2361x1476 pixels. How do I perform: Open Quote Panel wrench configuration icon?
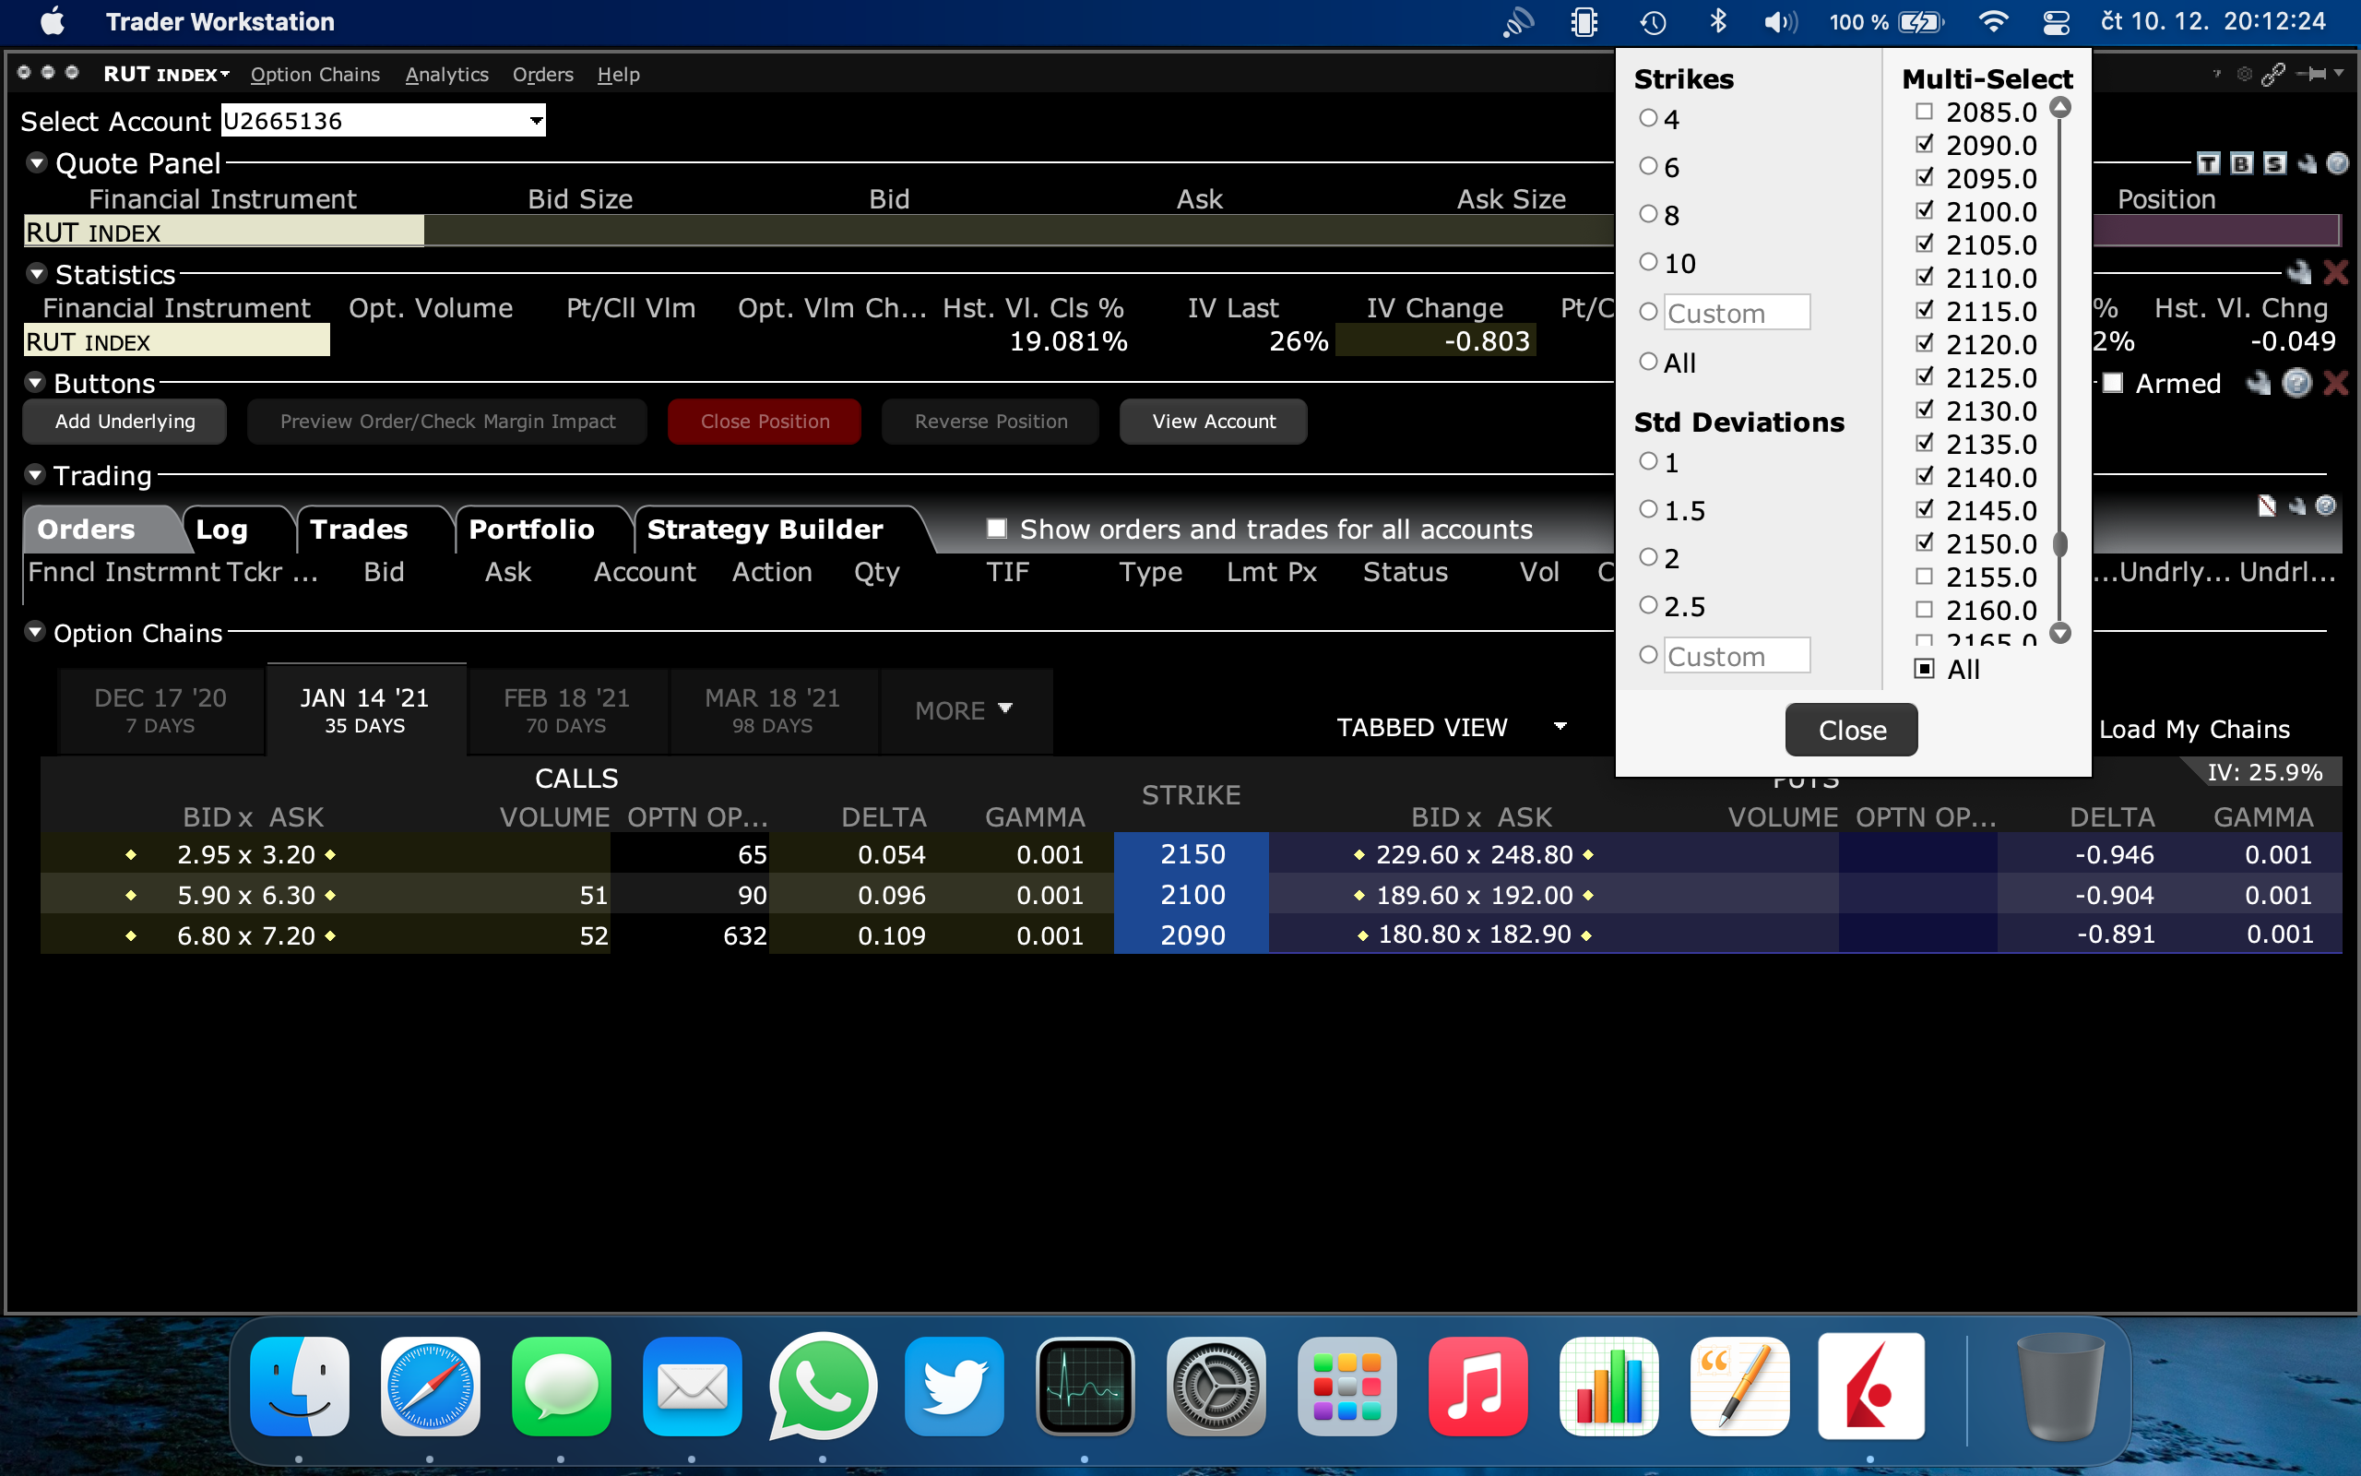coord(2308,163)
